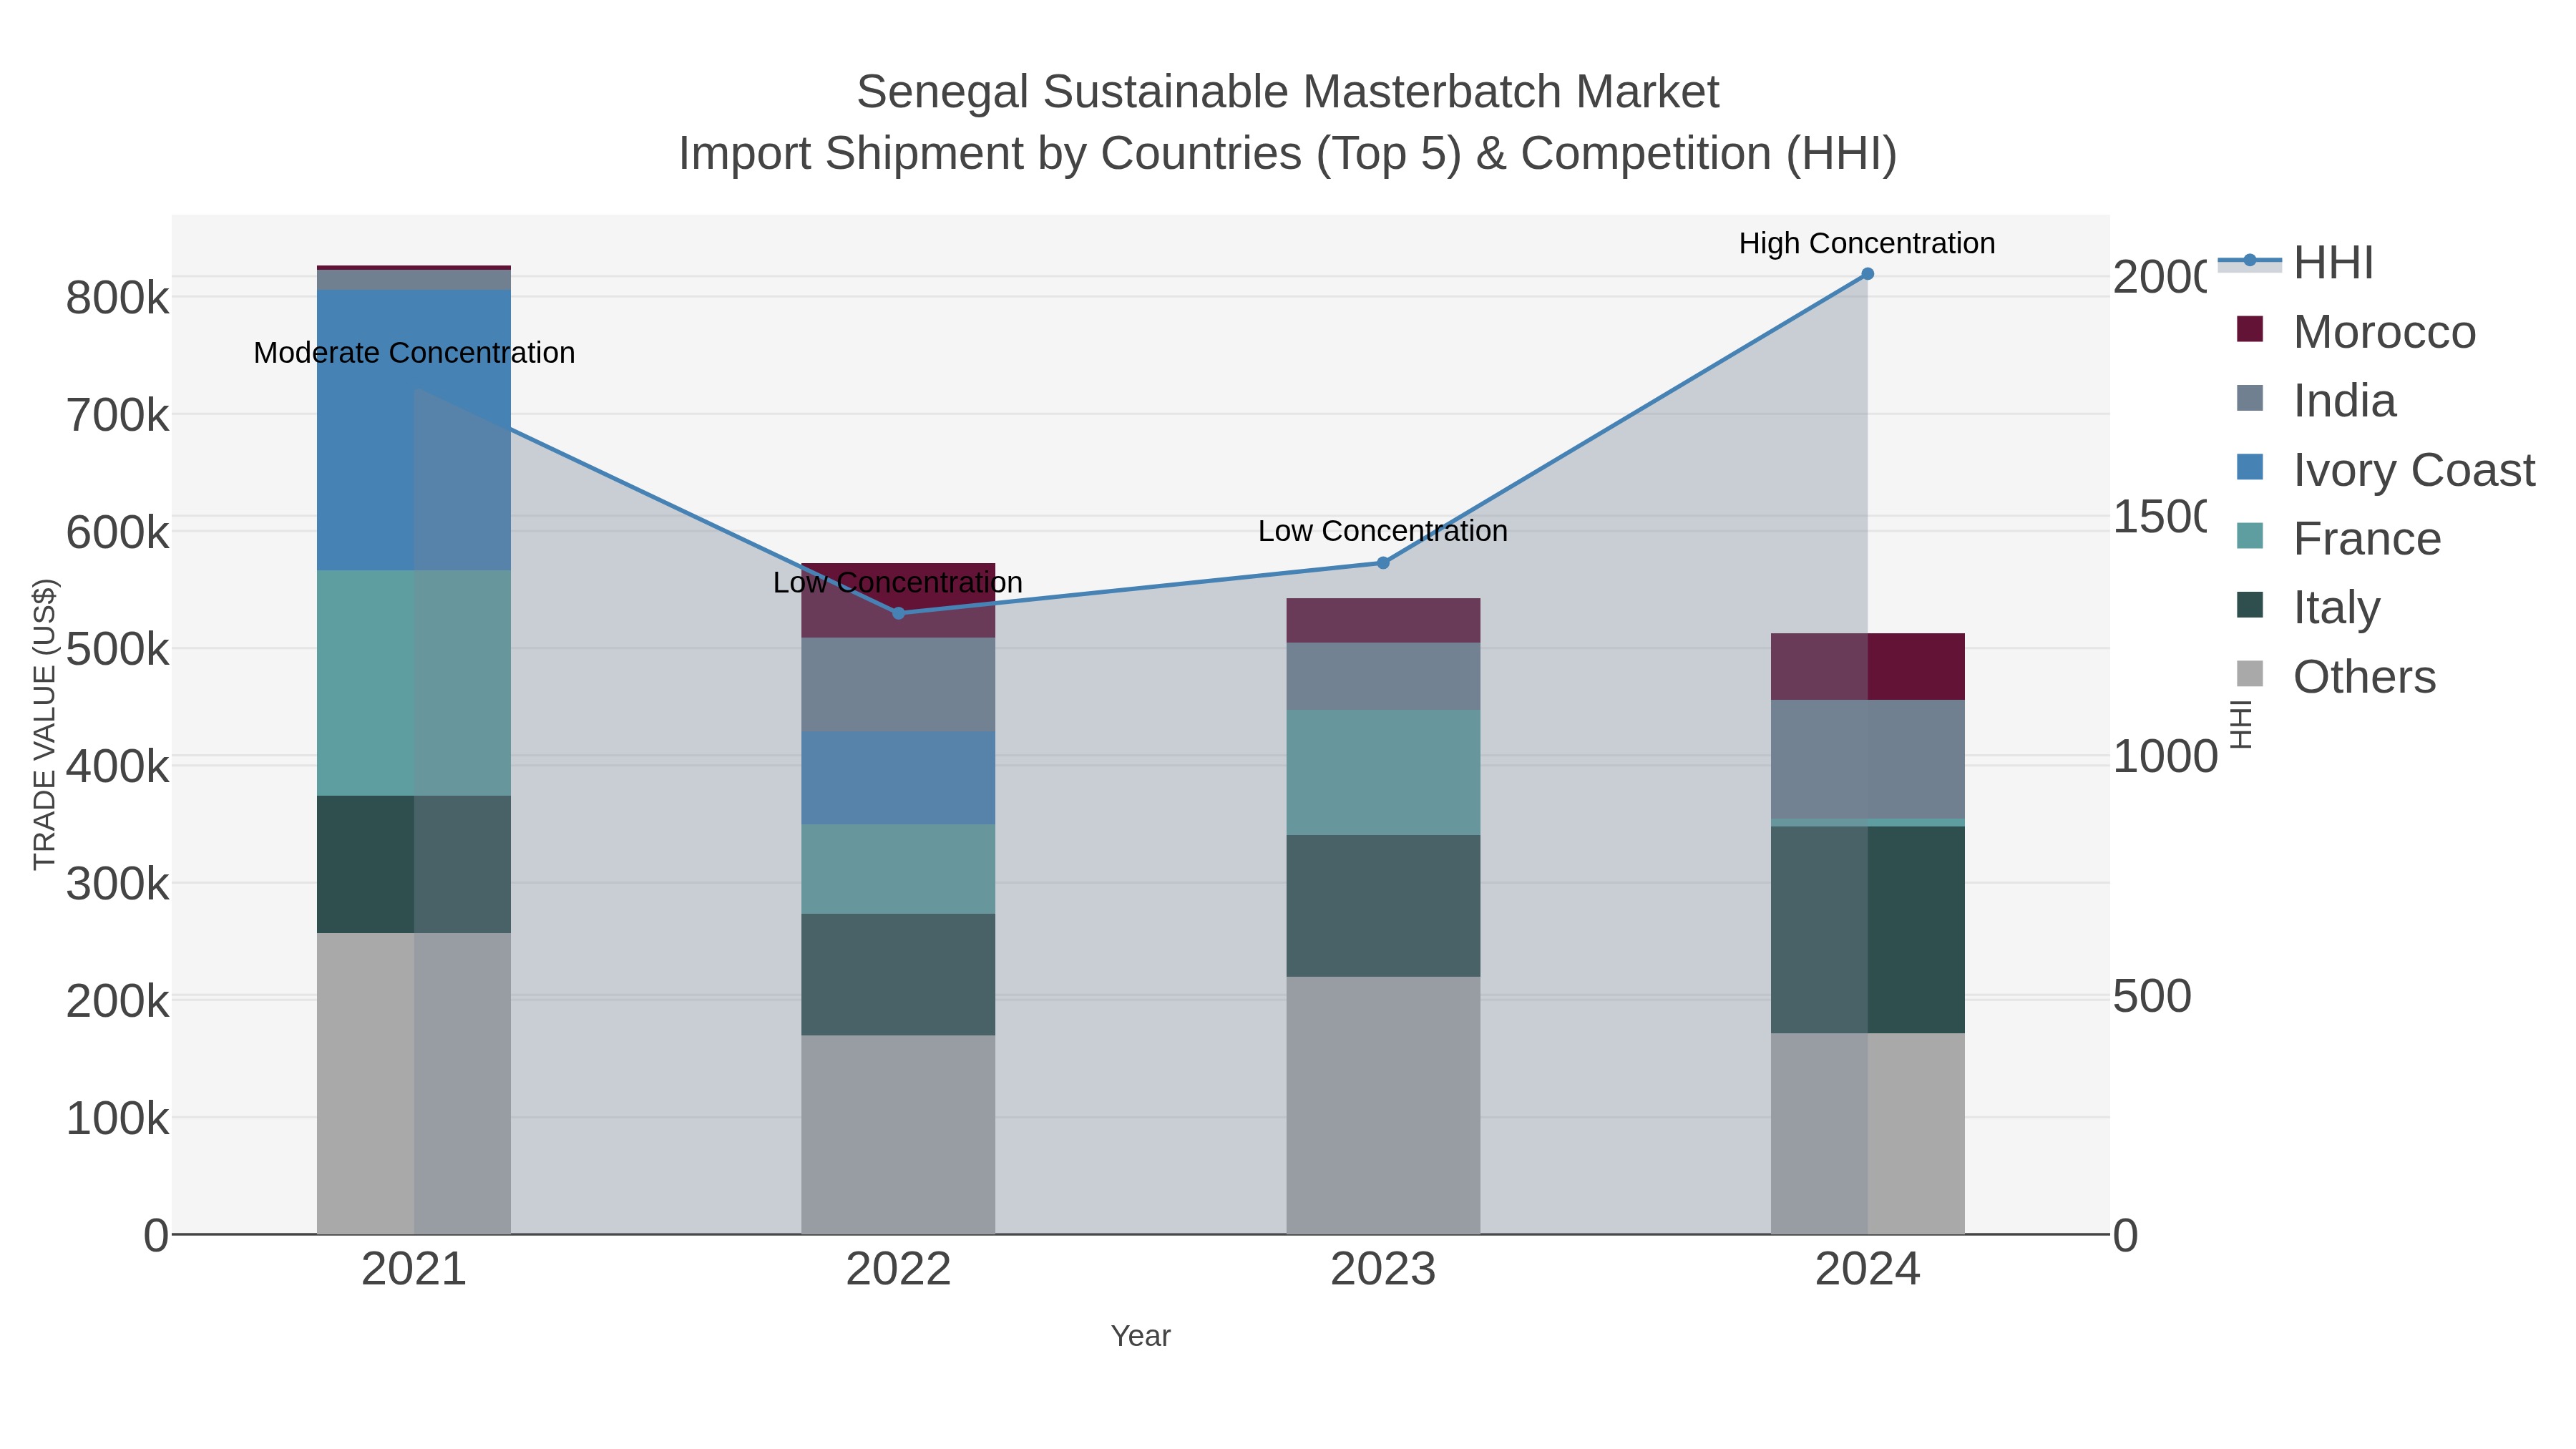
Task: Click the 2022 India bar segment
Action: (898, 685)
